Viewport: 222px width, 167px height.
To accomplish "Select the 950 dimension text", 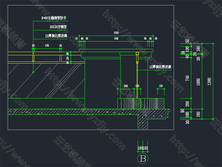I will click(116, 38).
